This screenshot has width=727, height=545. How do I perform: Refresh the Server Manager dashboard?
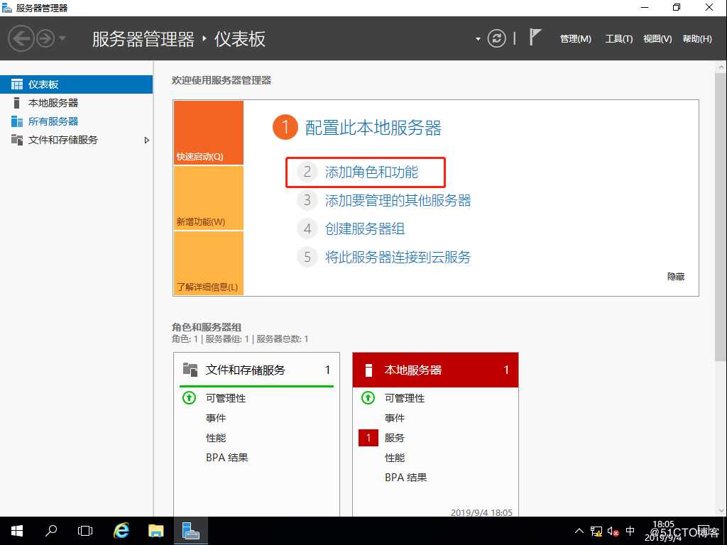pyautogui.click(x=496, y=38)
